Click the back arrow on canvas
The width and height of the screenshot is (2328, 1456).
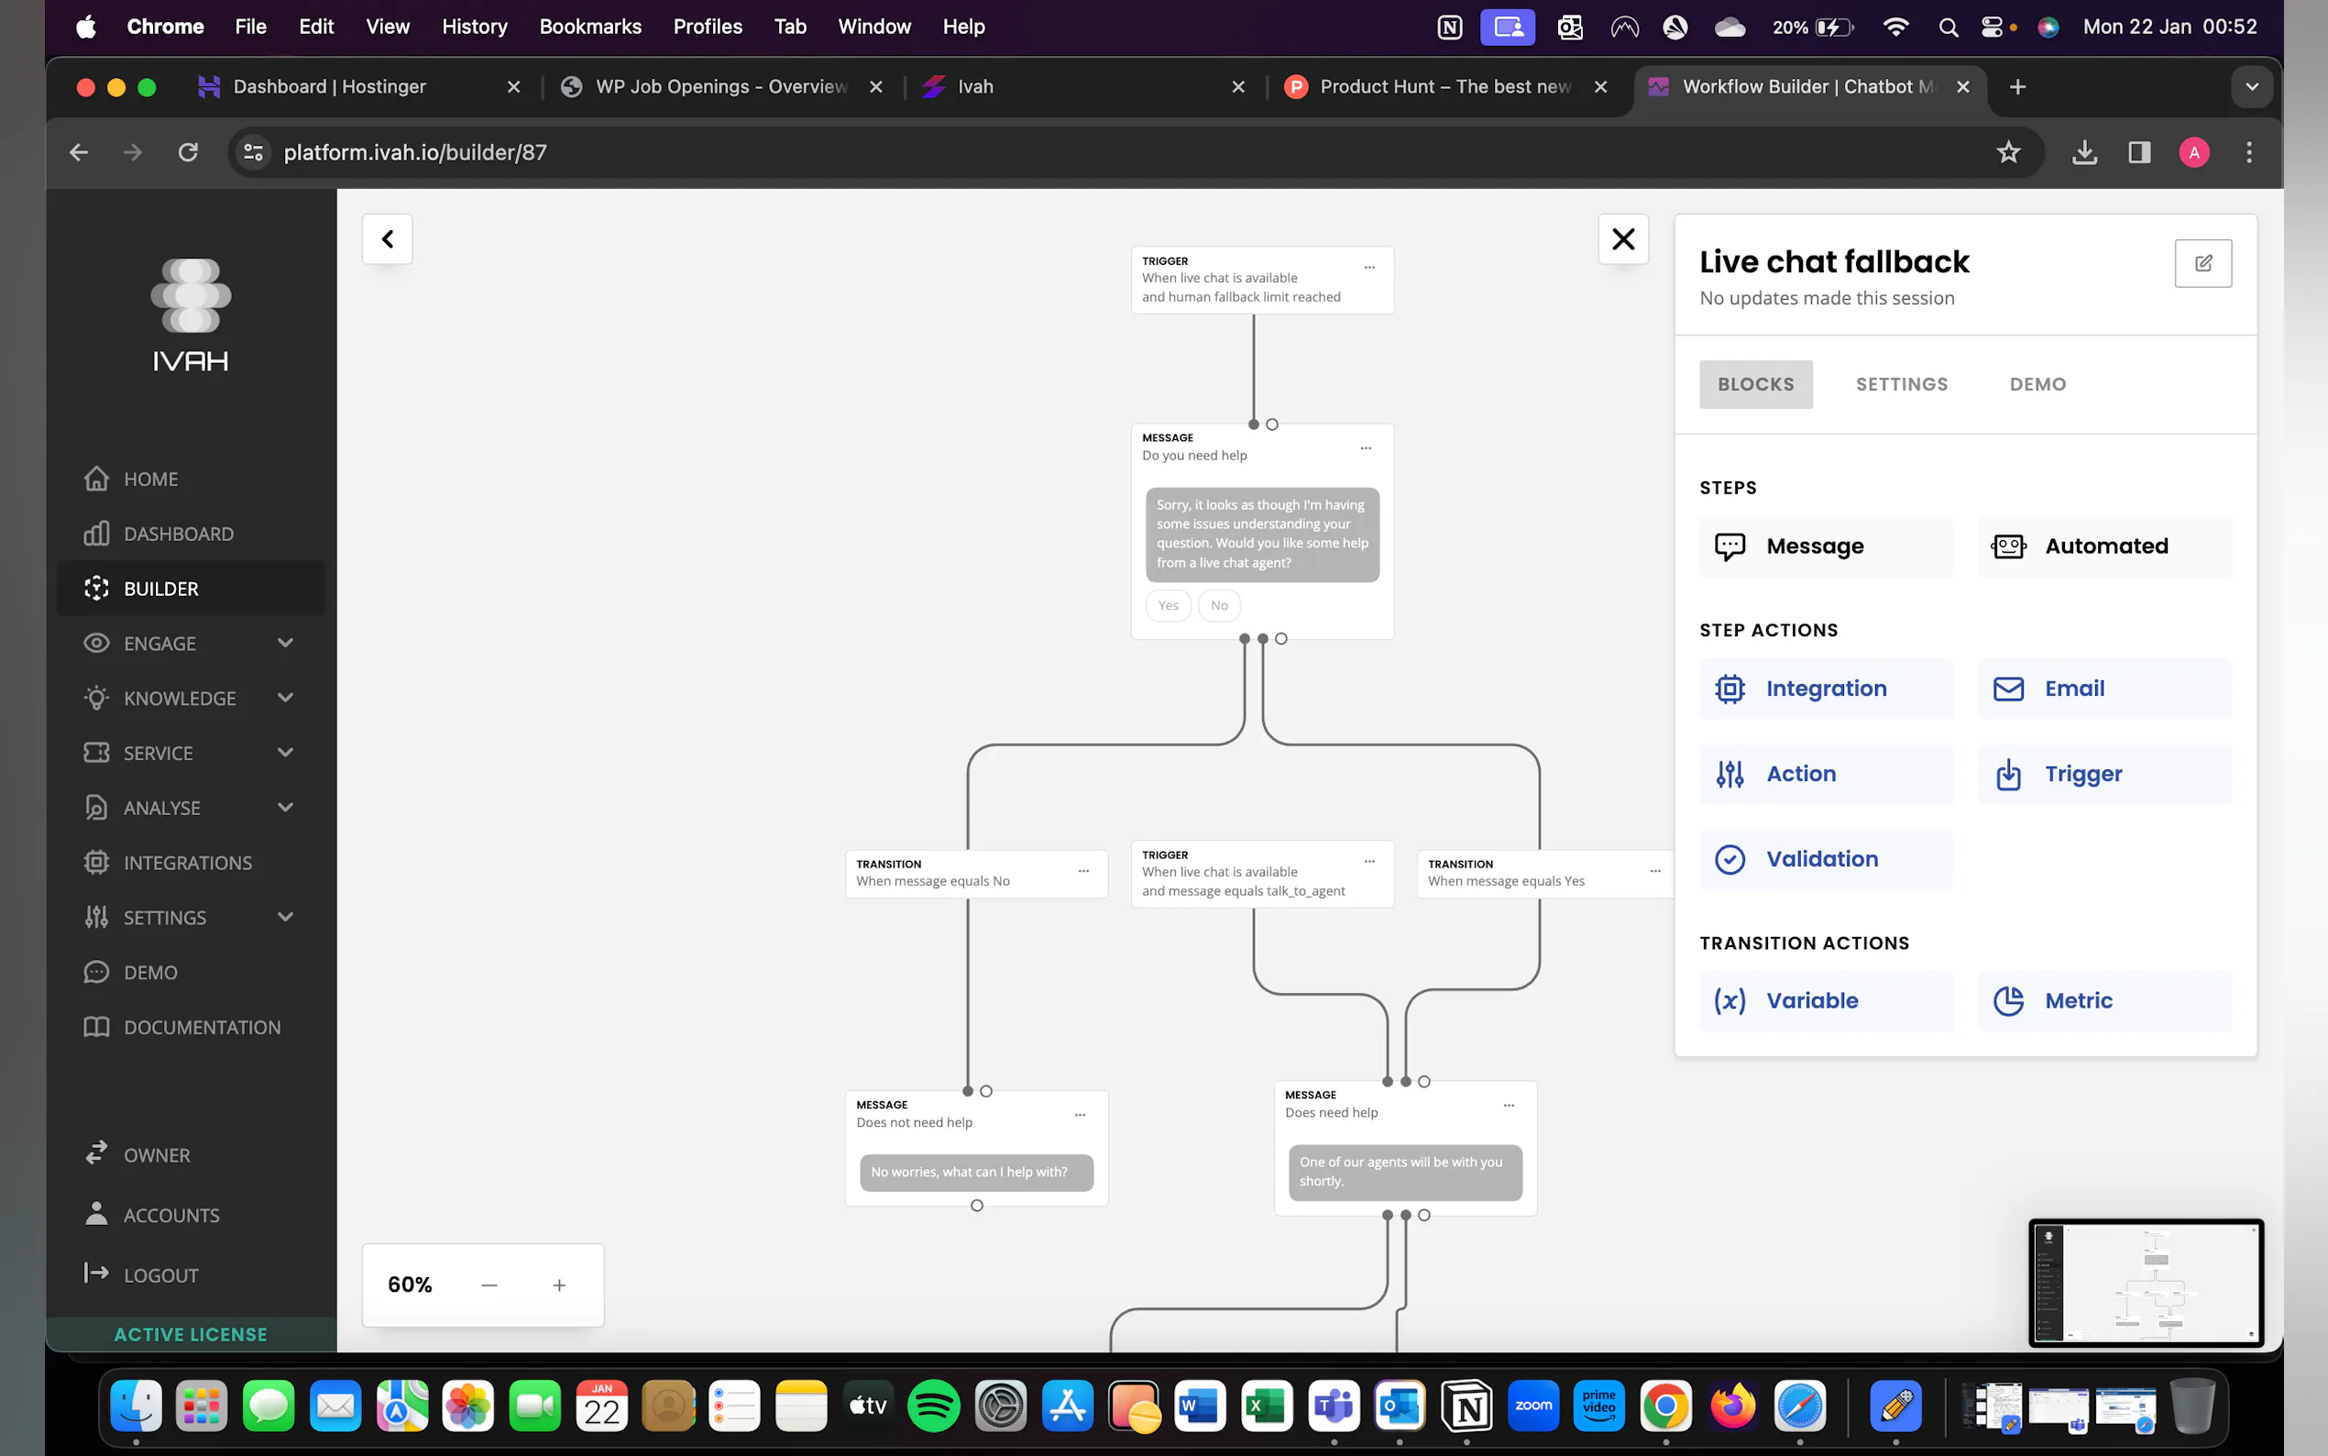pyautogui.click(x=387, y=238)
